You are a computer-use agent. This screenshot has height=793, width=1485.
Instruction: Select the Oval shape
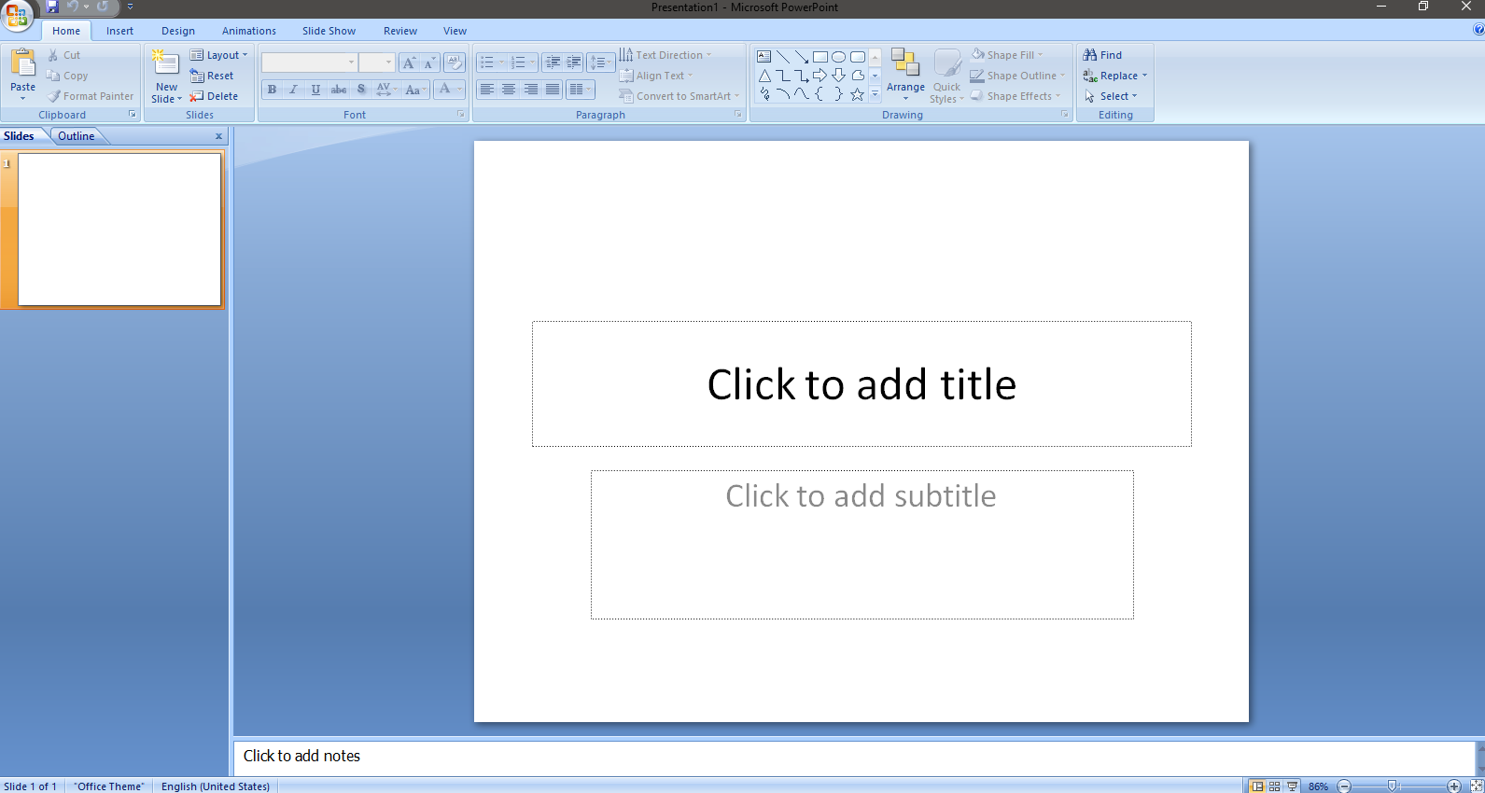838,56
